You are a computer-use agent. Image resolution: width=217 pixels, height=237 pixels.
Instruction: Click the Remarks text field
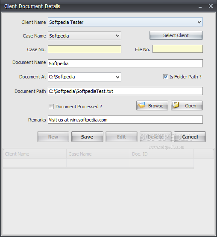[x=126, y=120]
